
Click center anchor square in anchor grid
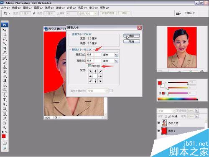click(x=95, y=76)
